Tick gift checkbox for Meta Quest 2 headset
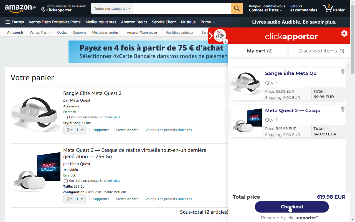The height and width of the screenshot is (222, 355). click(66, 181)
